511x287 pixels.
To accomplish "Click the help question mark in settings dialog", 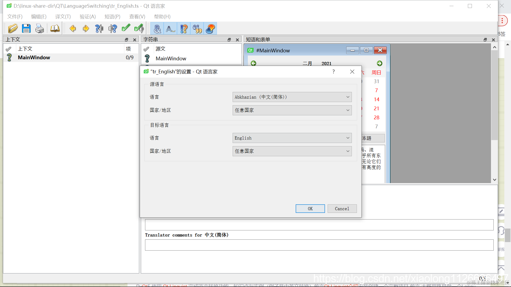I will (333, 72).
